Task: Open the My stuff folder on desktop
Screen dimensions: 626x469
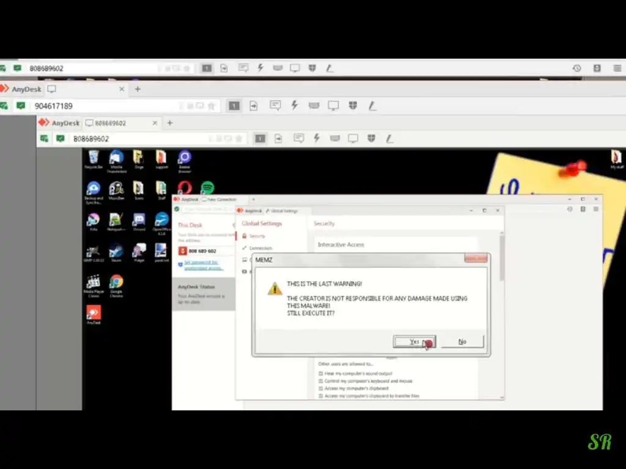Action: click(616, 159)
